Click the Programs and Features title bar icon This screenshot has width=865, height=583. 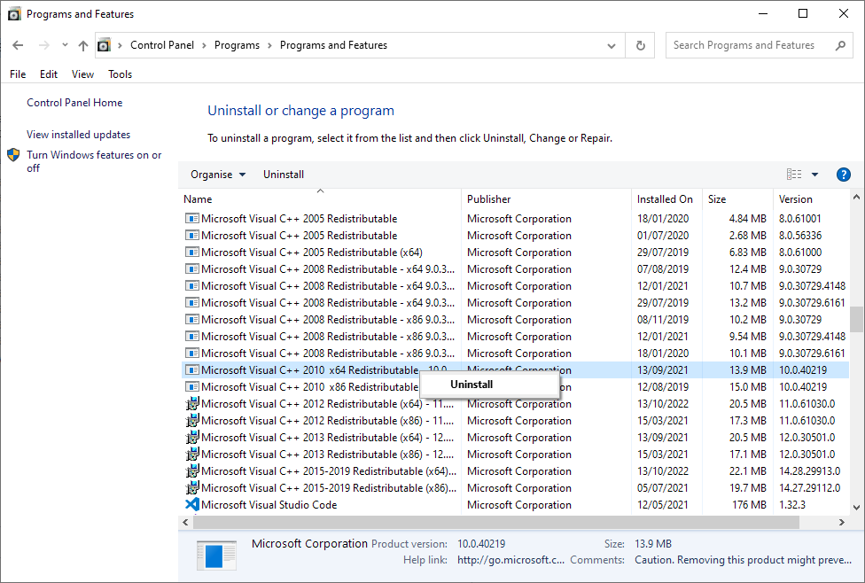pos(14,14)
